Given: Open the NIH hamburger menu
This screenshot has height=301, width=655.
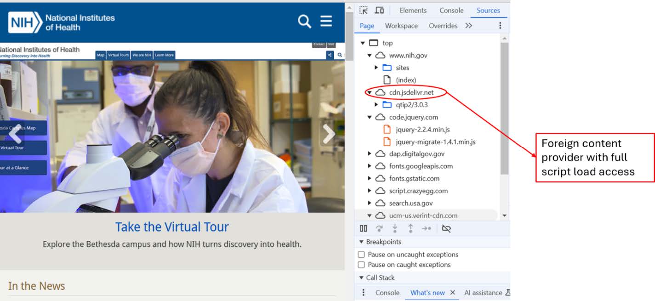Looking at the screenshot, I should tap(326, 21).
